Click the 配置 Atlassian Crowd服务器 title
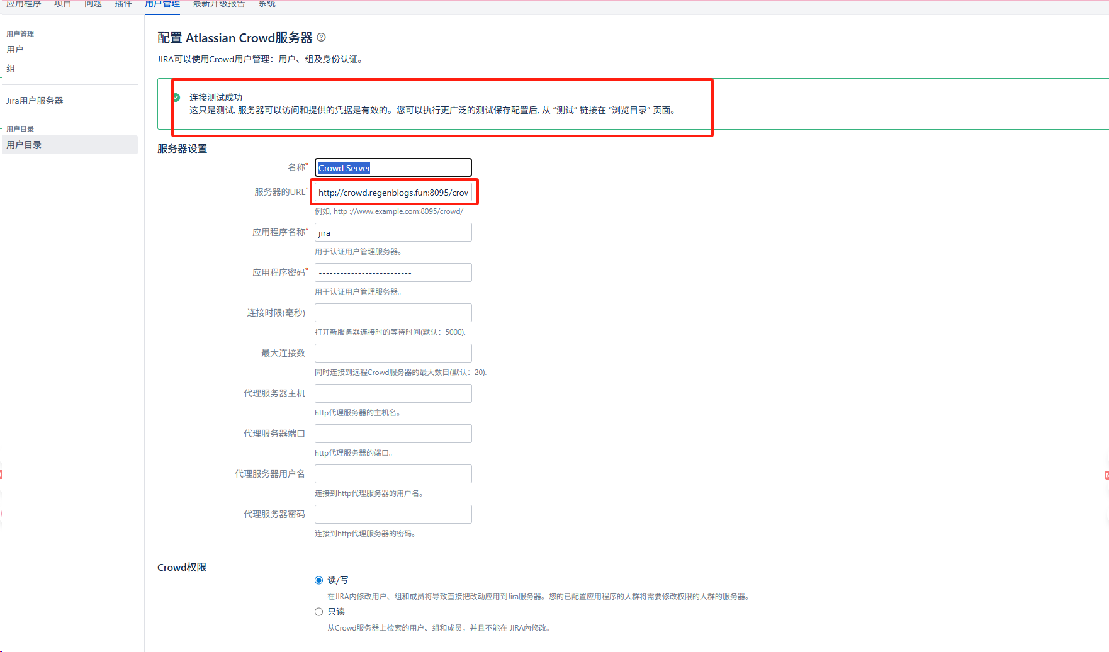The width and height of the screenshot is (1109, 652). [x=235, y=38]
